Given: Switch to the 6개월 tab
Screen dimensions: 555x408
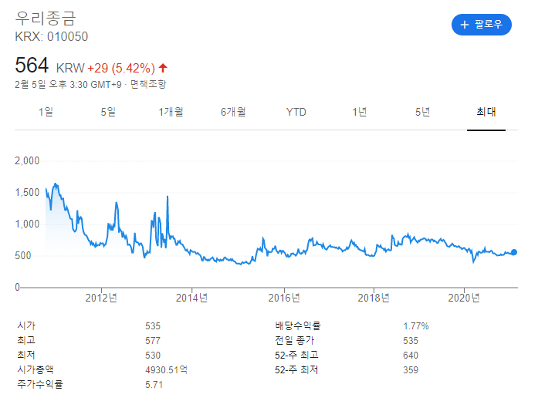Looking at the screenshot, I should pyautogui.click(x=233, y=112).
